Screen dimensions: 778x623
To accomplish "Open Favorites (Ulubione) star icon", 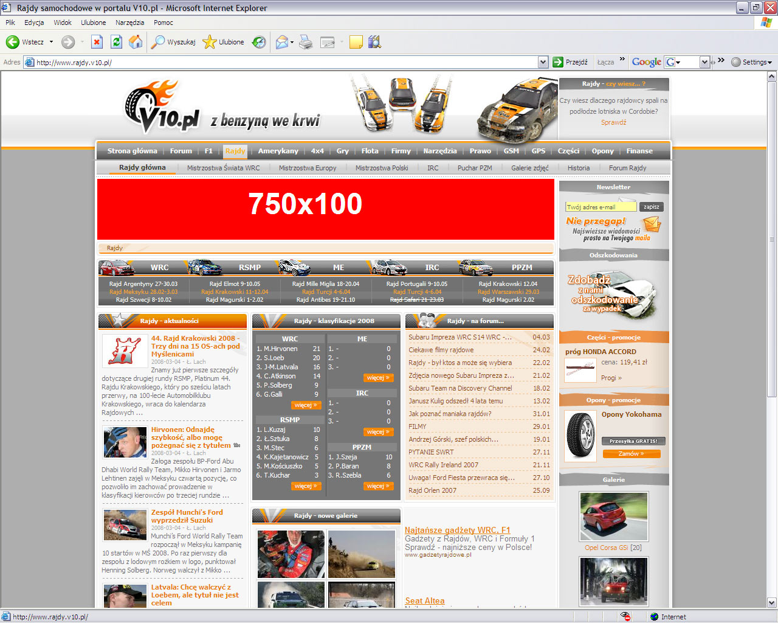I will click(x=210, y=42).
